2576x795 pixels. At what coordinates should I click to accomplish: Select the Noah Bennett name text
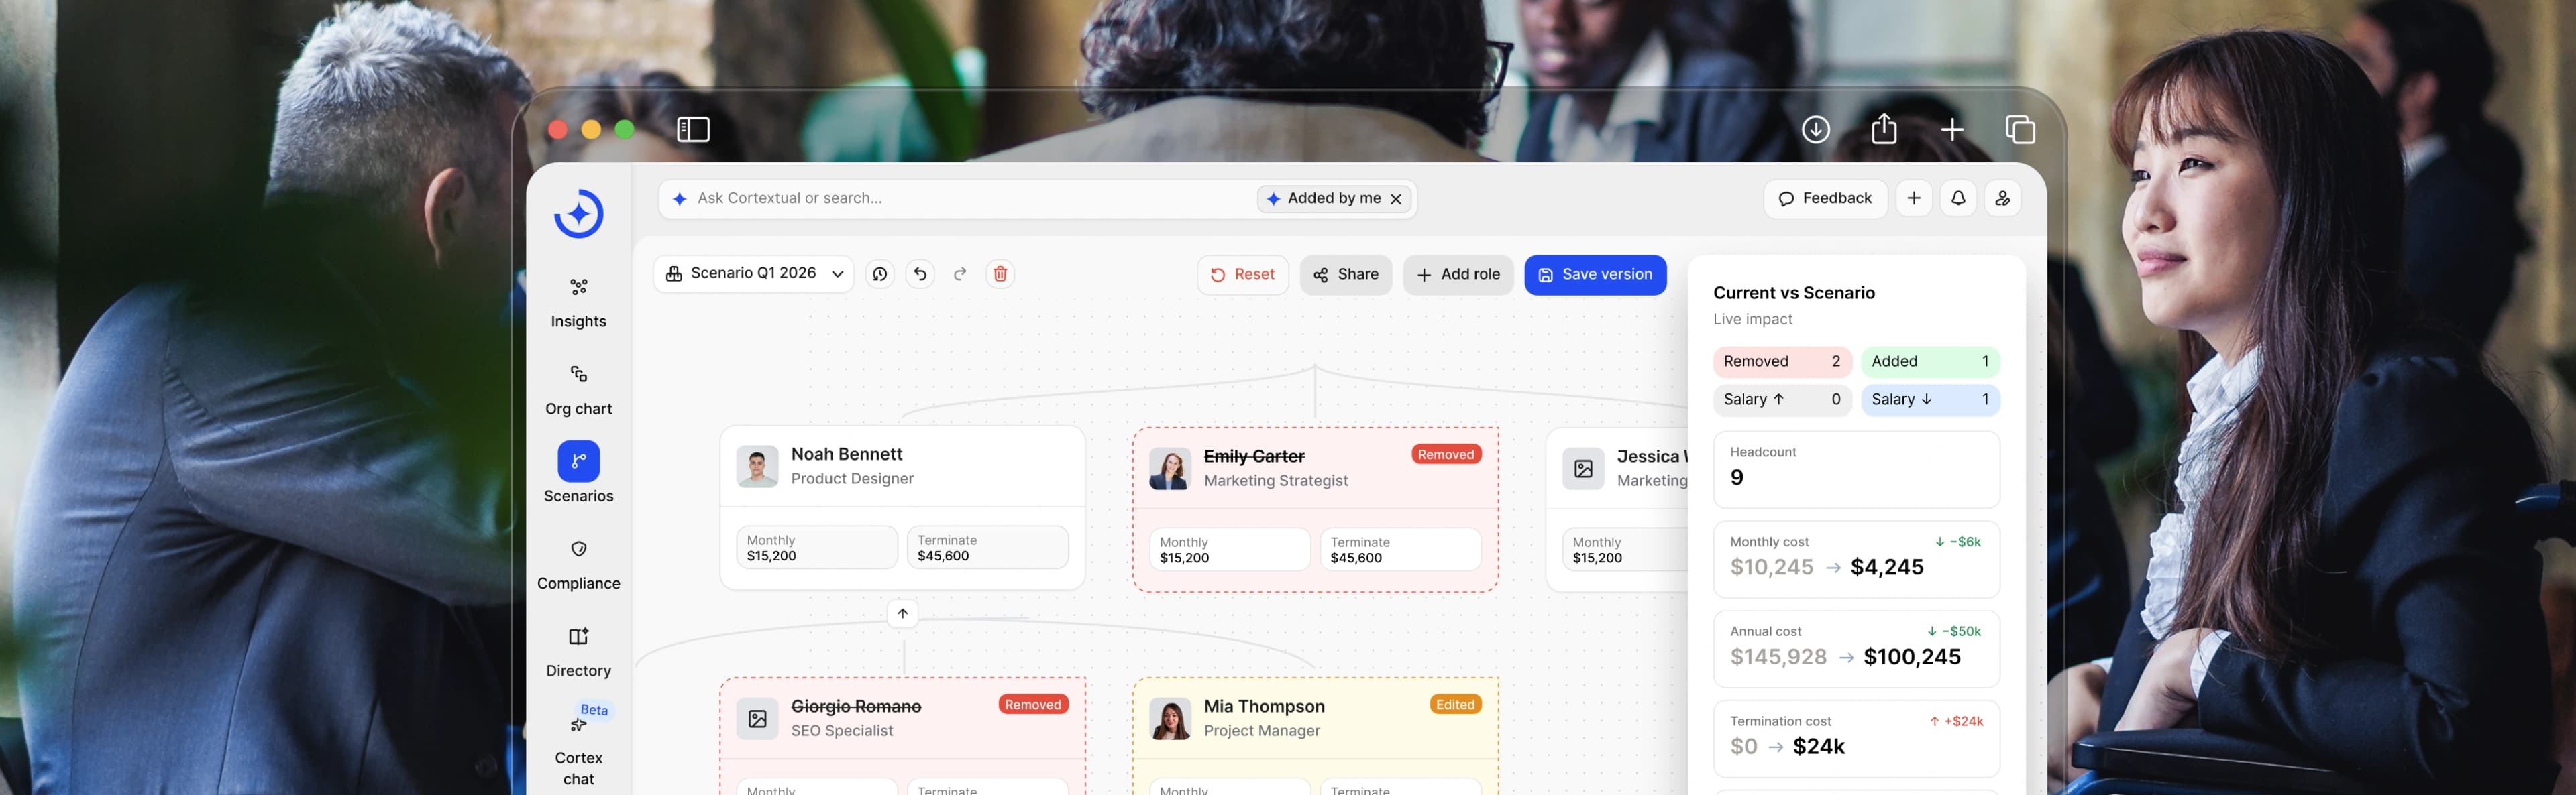click(x=846, y=454)
